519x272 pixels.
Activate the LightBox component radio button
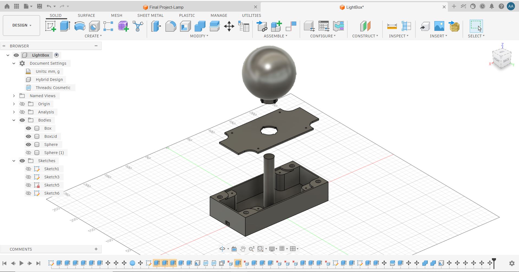click(x=56, y=55)
